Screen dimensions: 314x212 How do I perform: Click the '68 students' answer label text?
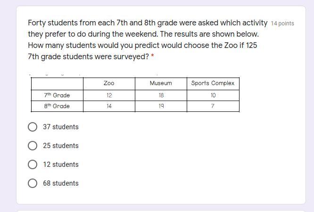(61, 183)
